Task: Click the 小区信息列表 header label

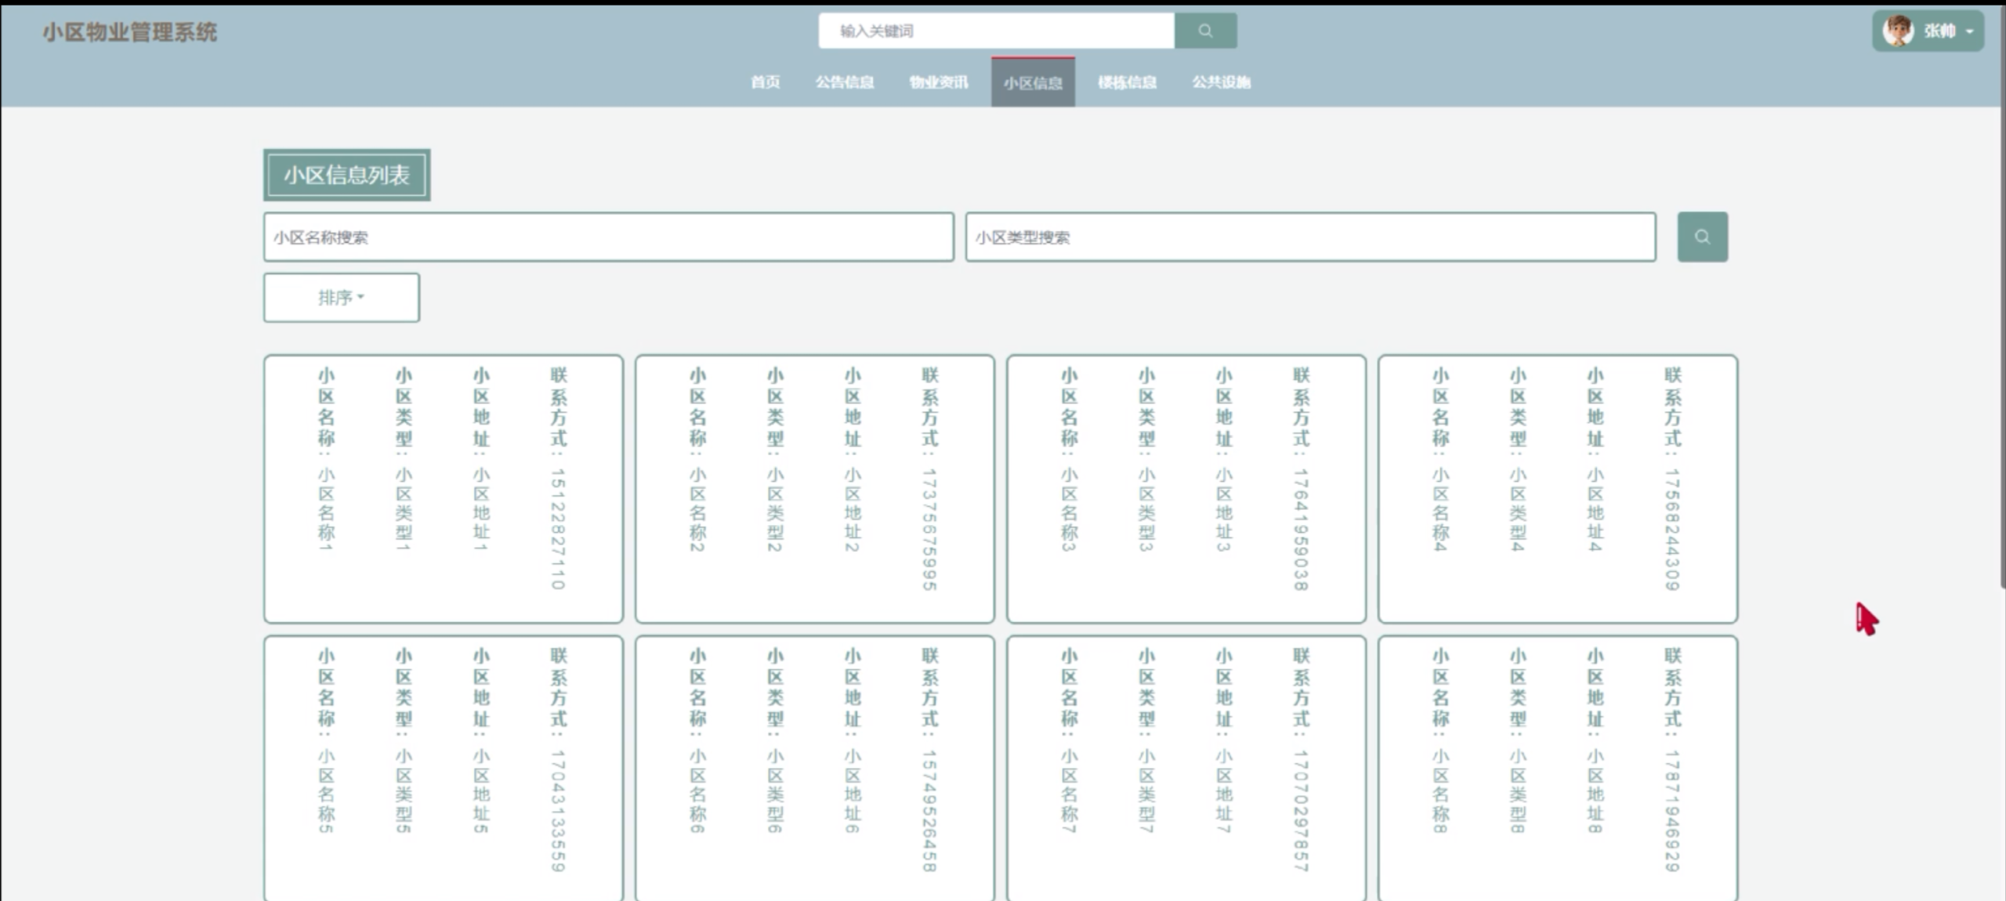Action: tap(346, 175)
